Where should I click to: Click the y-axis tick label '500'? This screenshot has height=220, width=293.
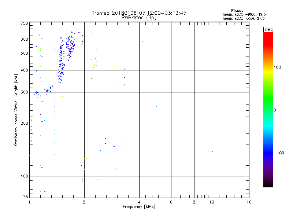pyautogui.click(x=24, y=53)
